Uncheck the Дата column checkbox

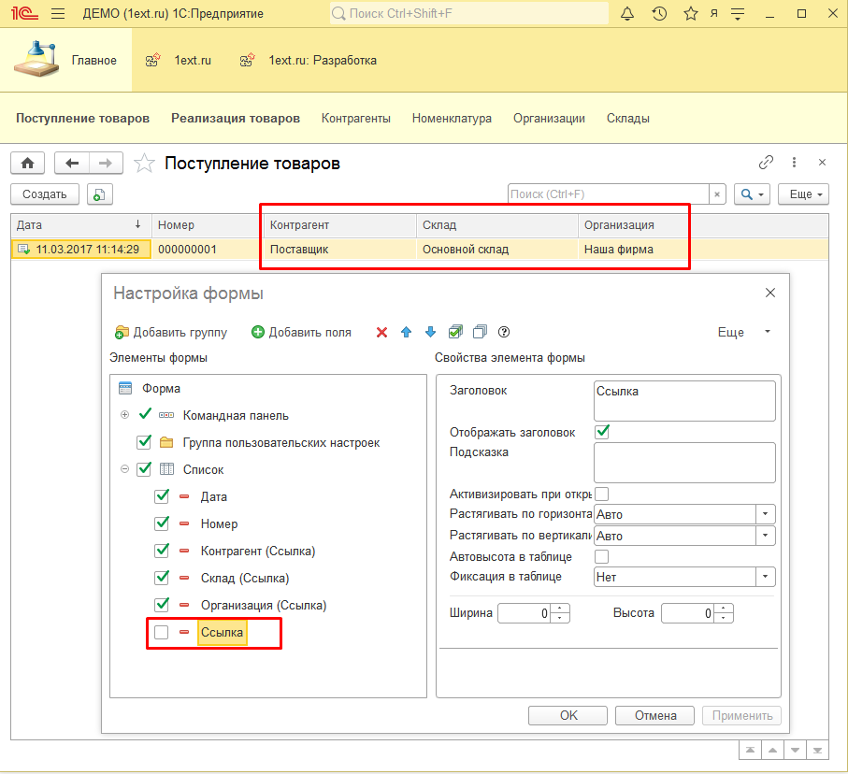tap(161, 496)
